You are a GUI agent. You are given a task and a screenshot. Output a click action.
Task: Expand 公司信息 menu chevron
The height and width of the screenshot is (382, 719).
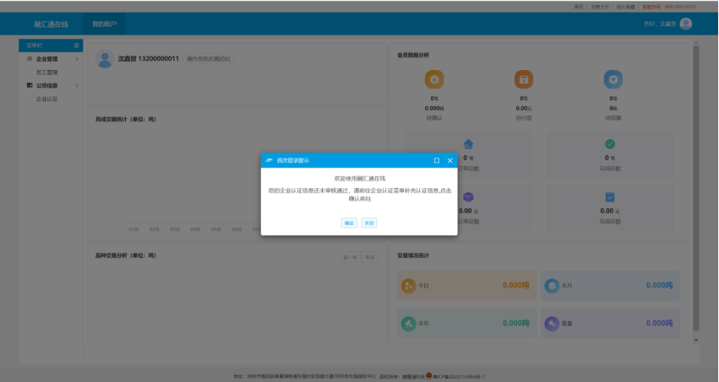[77, 85]
